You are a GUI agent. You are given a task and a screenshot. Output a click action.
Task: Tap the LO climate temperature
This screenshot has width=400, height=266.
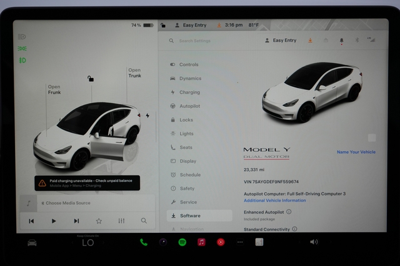[x=88, y=242]
